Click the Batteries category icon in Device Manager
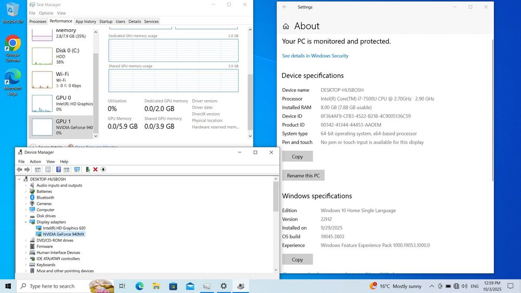 (32, 191)
